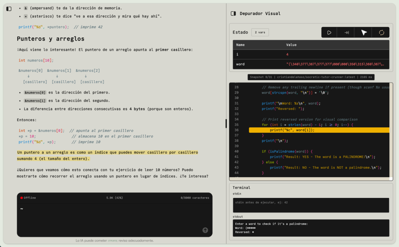Run the program with the play button
The image size is (399, 247).
click(329, 33)
